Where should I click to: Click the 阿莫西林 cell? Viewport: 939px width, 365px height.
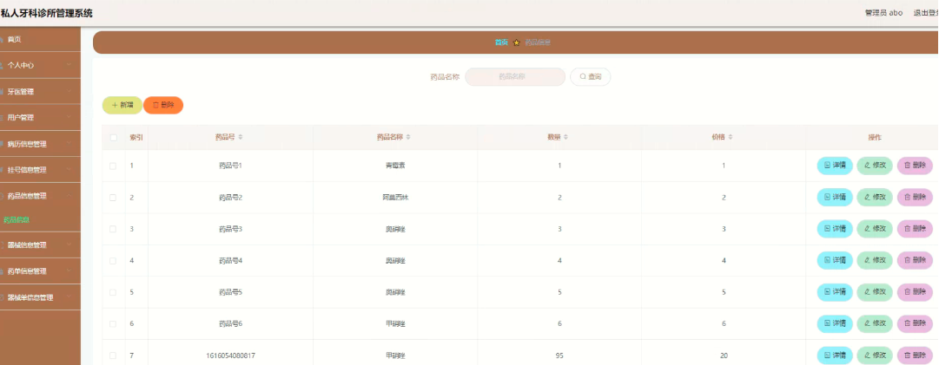(395, 197)
